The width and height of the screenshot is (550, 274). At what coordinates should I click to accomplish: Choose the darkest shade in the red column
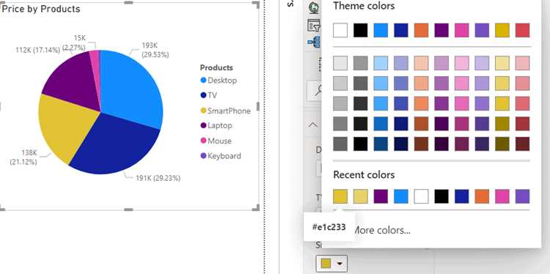523,144
